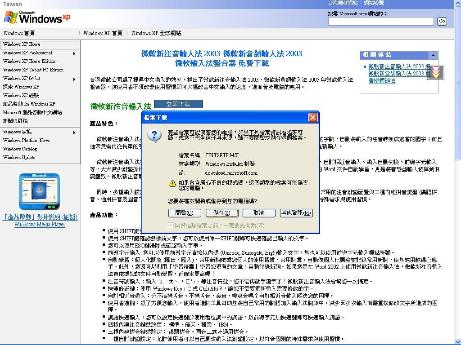Toggle 開啟這類檔案之前一定要先問我 checkbox

[170, 226]
